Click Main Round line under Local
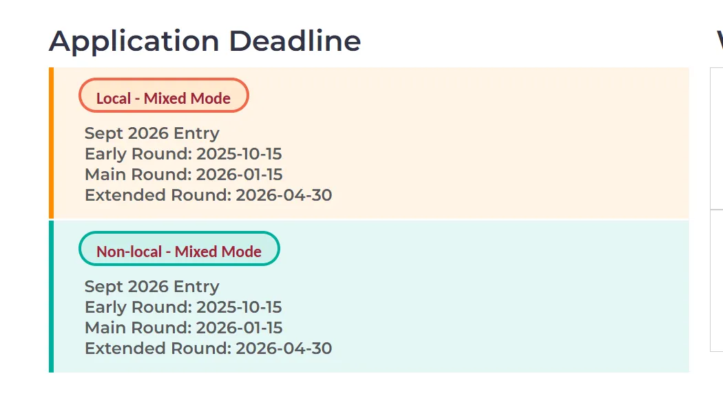Screen dimensions: 723x400 [x=183, y=175]
